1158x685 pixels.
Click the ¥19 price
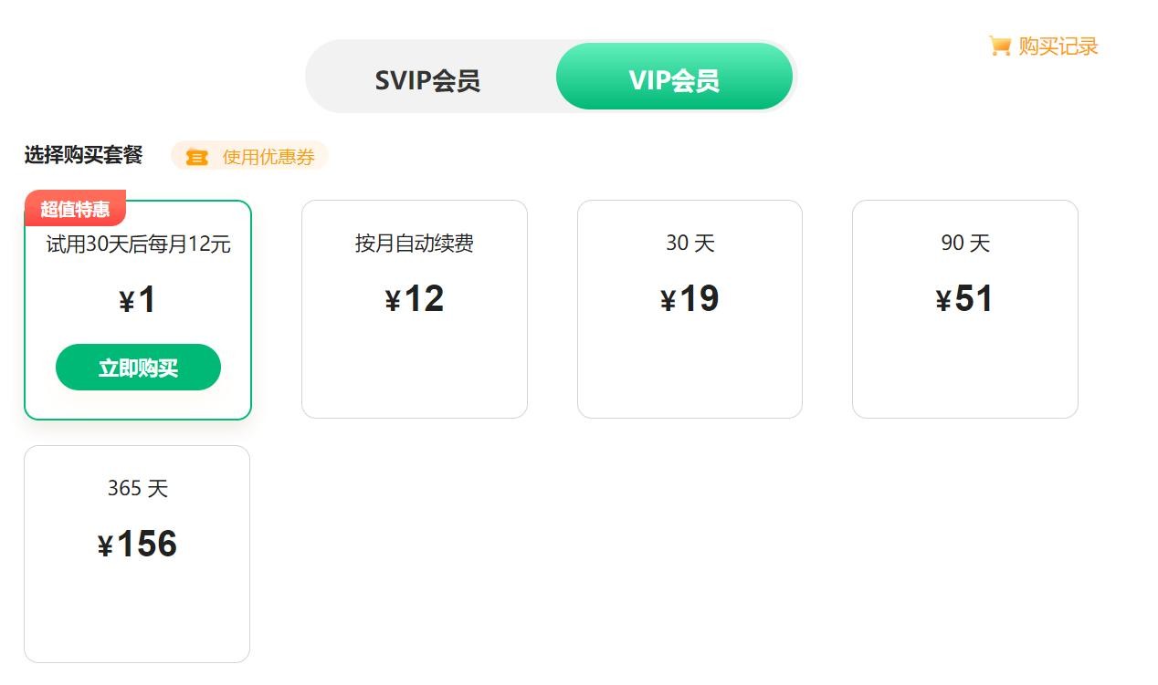(690, 299)
